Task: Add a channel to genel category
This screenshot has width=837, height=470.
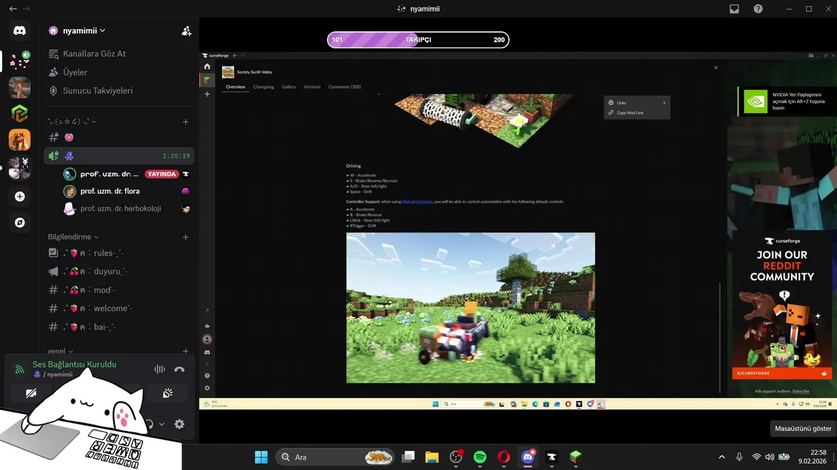Action: point(186,351)
